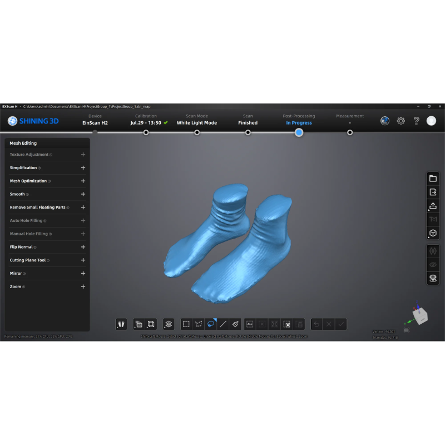445x445 pixels.
Task: Click the Calibration workflow progress dot
Action: (146, 132)
